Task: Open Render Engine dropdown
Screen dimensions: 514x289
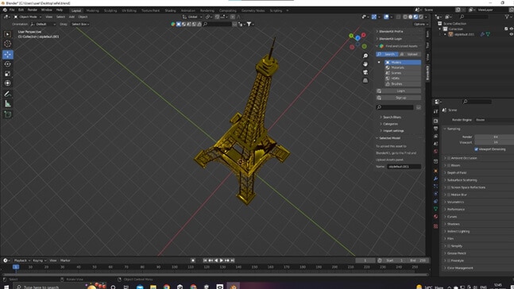Action: click(494, 120)
